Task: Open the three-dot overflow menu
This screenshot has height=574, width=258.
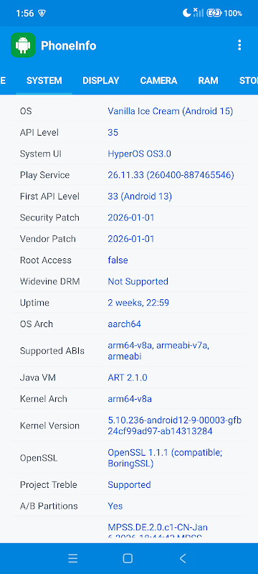Action: tap(239, 45)
